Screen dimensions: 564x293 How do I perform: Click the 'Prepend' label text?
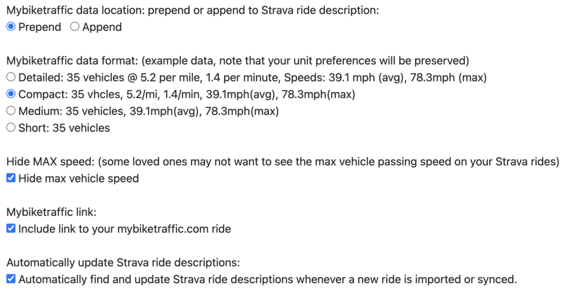point(40,27)
